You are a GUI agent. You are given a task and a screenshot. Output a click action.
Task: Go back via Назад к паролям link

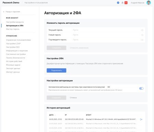point(13,12)
